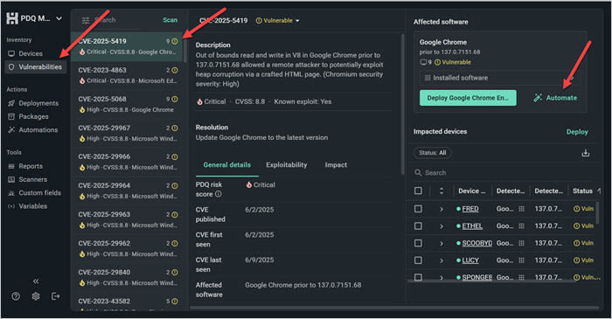Open the help question mark icon
612x319 pixels.
pos(16,296)
